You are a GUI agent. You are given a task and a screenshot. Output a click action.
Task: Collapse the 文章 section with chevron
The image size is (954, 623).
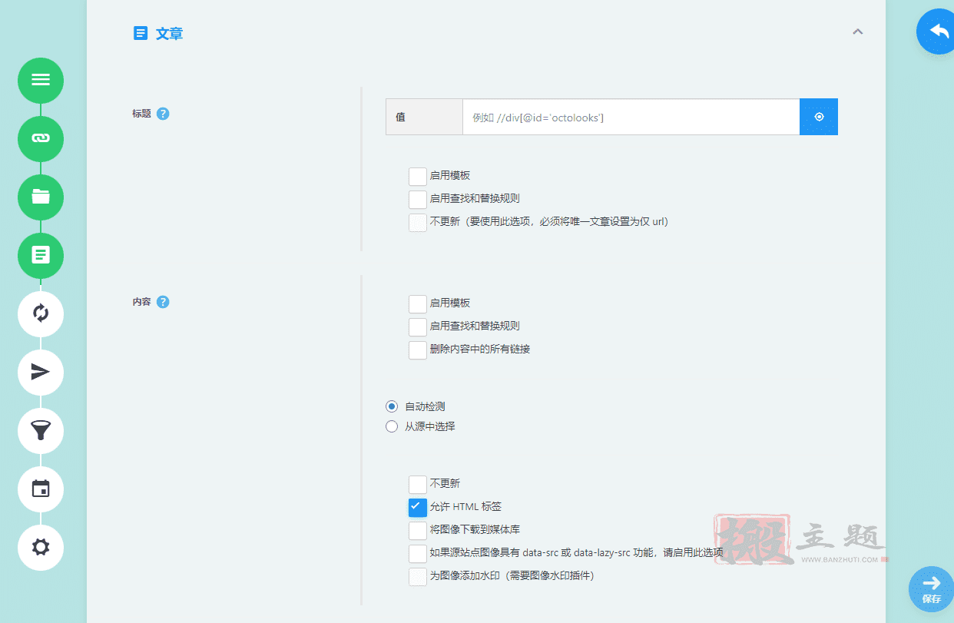[858, 31]
